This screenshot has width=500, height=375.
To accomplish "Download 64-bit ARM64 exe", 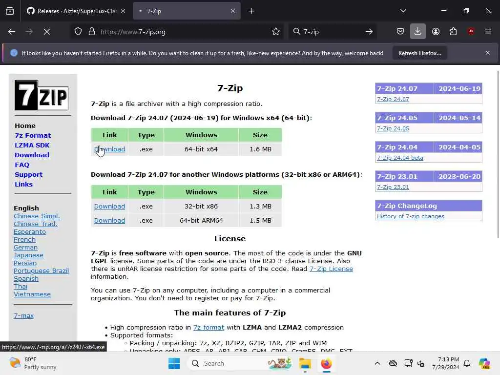I will (109, 220).
